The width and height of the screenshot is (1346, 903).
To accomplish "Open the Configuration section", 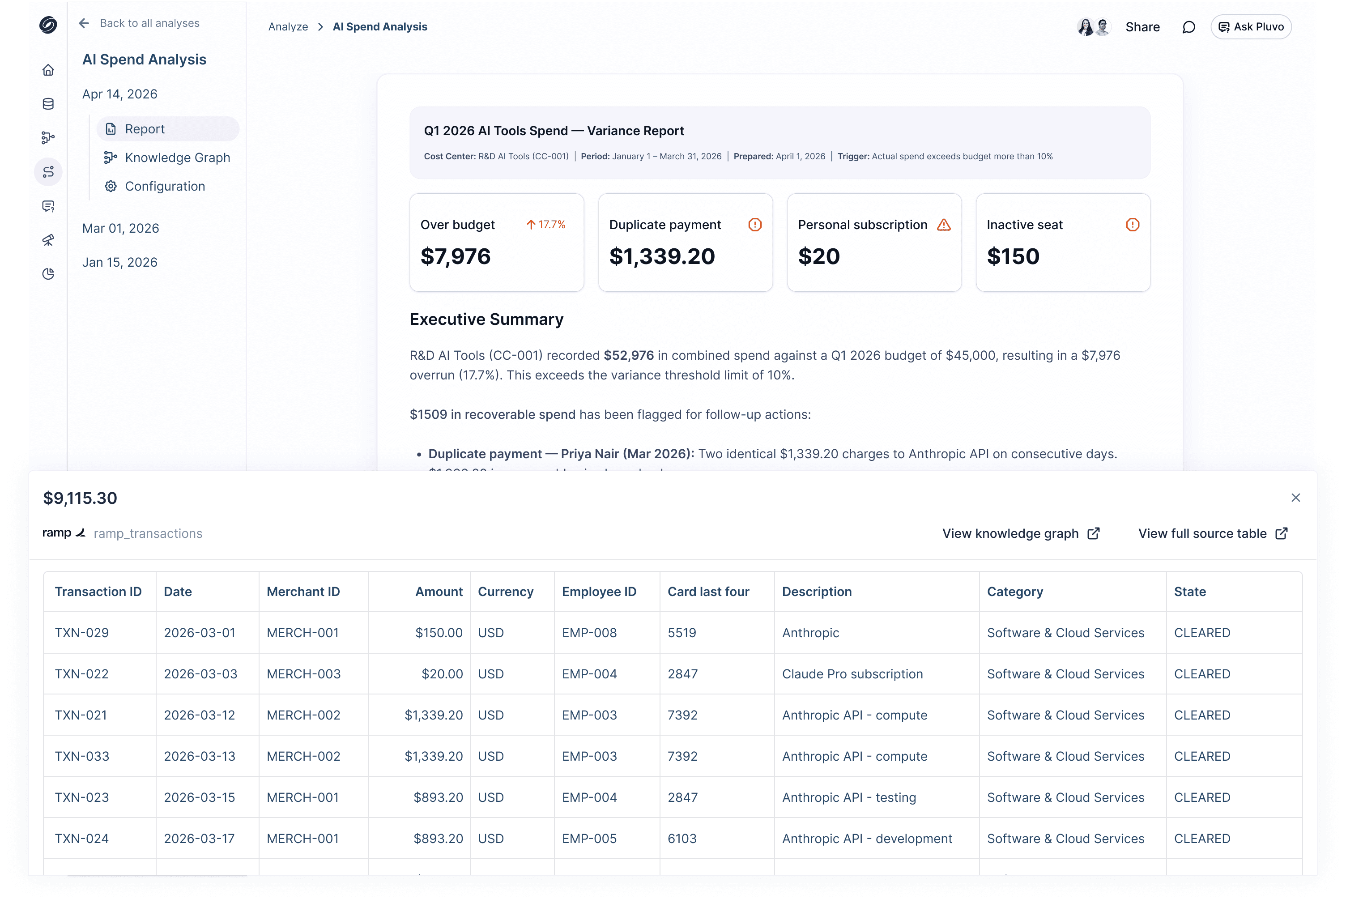I will [x=168, y=186].
